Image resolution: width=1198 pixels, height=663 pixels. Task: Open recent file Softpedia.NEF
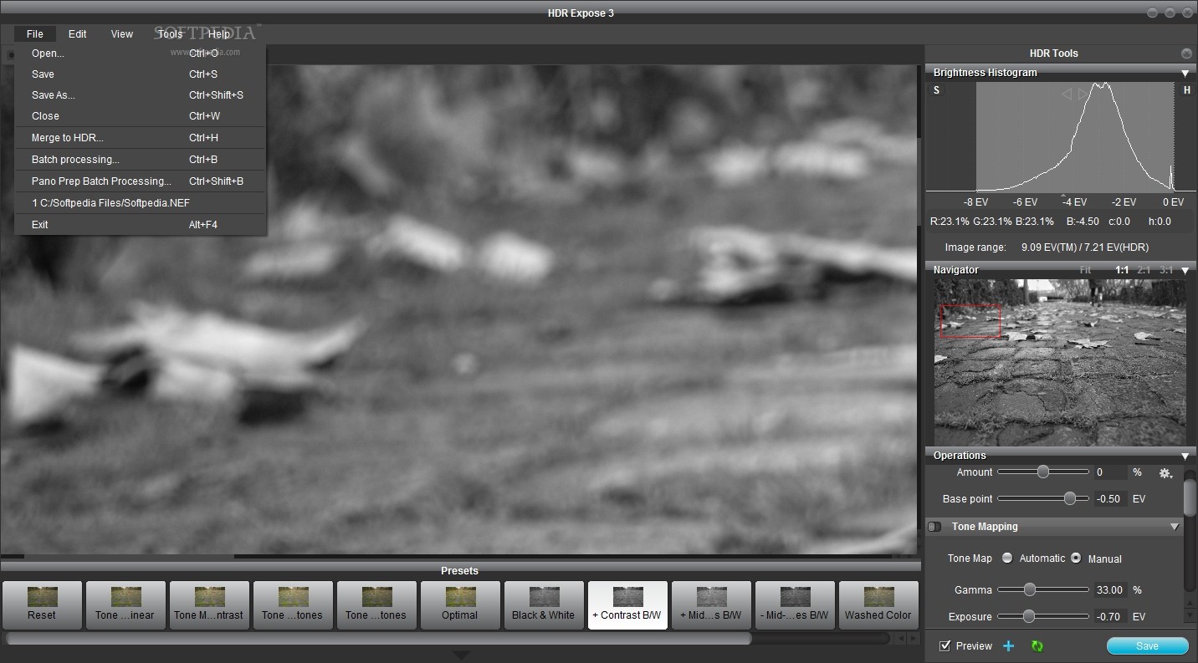click(x=140, y=203)
